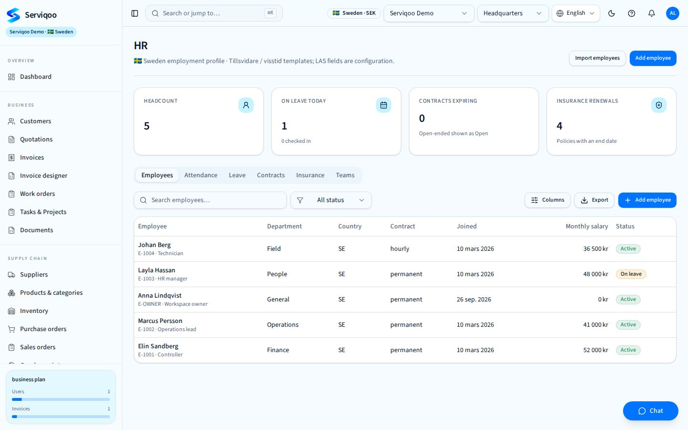The width and height of the screenshot is (688, 430).
Task: Open the AL user avatar menu
Action: coord(673,13)
